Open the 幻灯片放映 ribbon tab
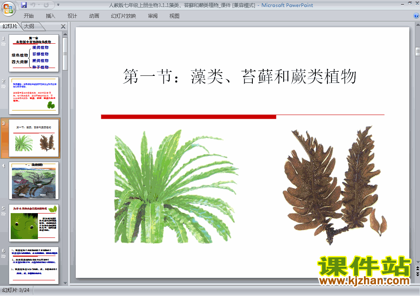 (x=123, y=16)
